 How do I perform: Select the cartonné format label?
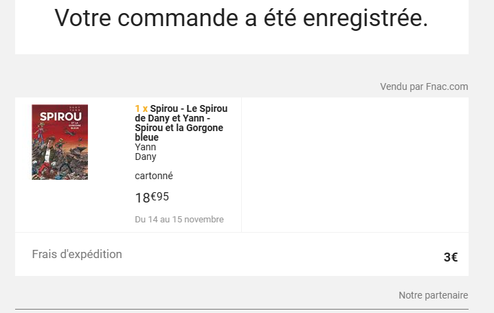click(154, 176)
